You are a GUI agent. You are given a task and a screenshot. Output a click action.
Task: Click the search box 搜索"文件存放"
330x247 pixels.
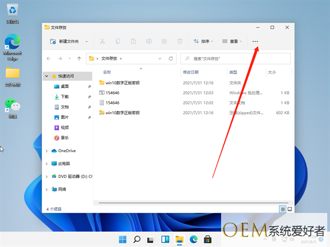click(238, 58)
